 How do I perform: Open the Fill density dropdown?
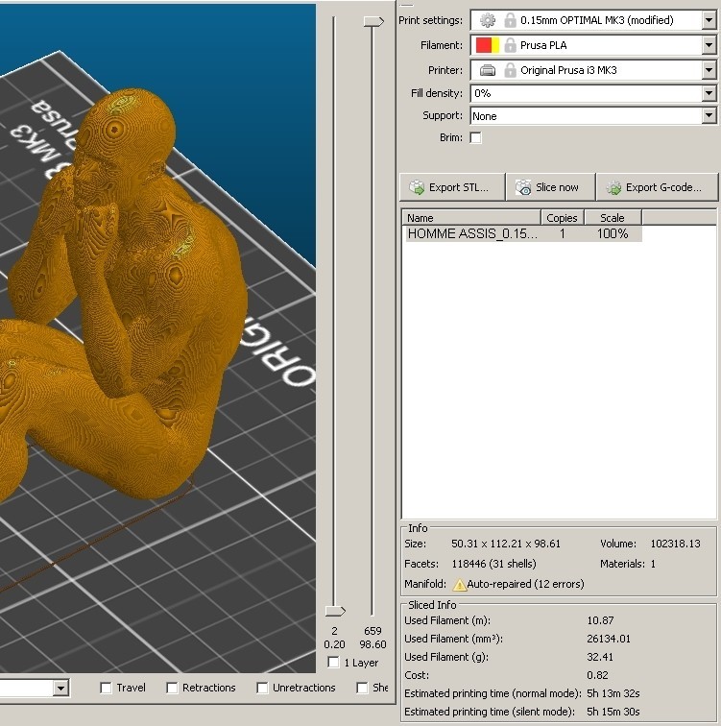(709, 93)
